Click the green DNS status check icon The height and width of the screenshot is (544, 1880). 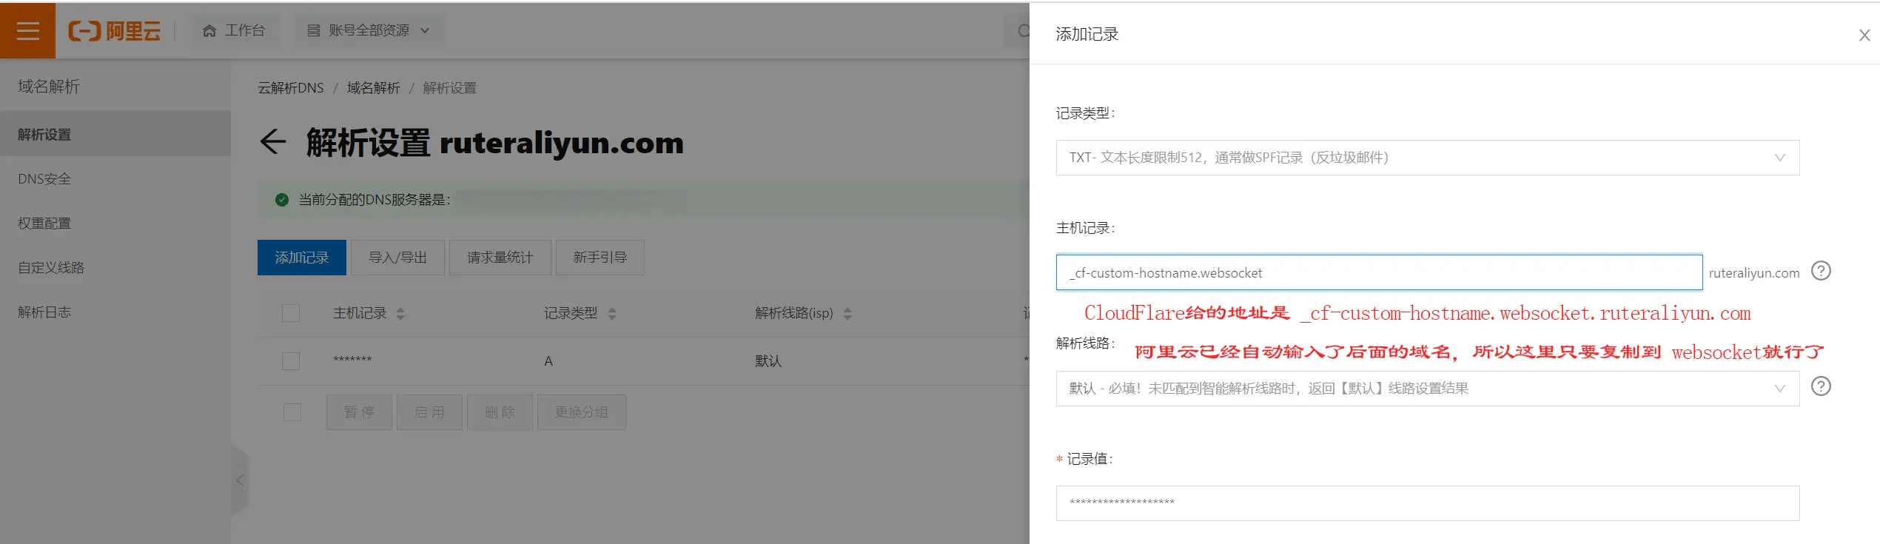[x=282, y=199]
